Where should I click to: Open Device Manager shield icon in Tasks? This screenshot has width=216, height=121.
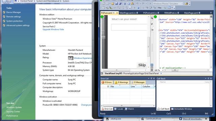tap(4, 12)
